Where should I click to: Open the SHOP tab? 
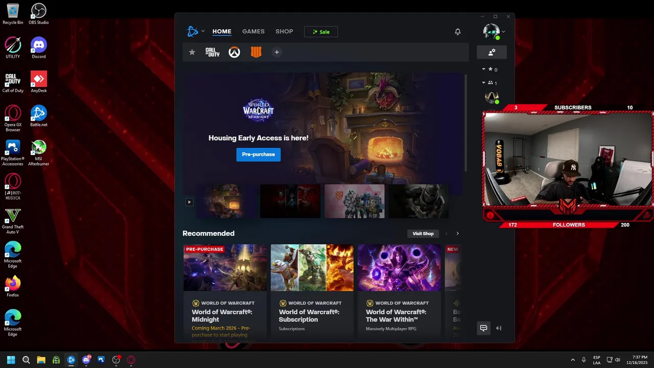pos(284,32)
